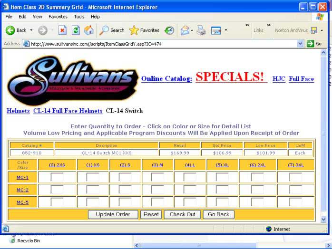Viewport: 332px width, 249px height.
Task: Expand the toolbar overflow chevron before Links
Action: pos(247,25)
